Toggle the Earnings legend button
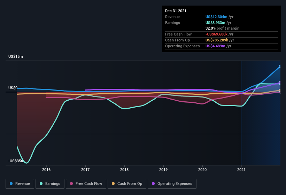Screen dimensions: 286x195 tap(50, 184)
